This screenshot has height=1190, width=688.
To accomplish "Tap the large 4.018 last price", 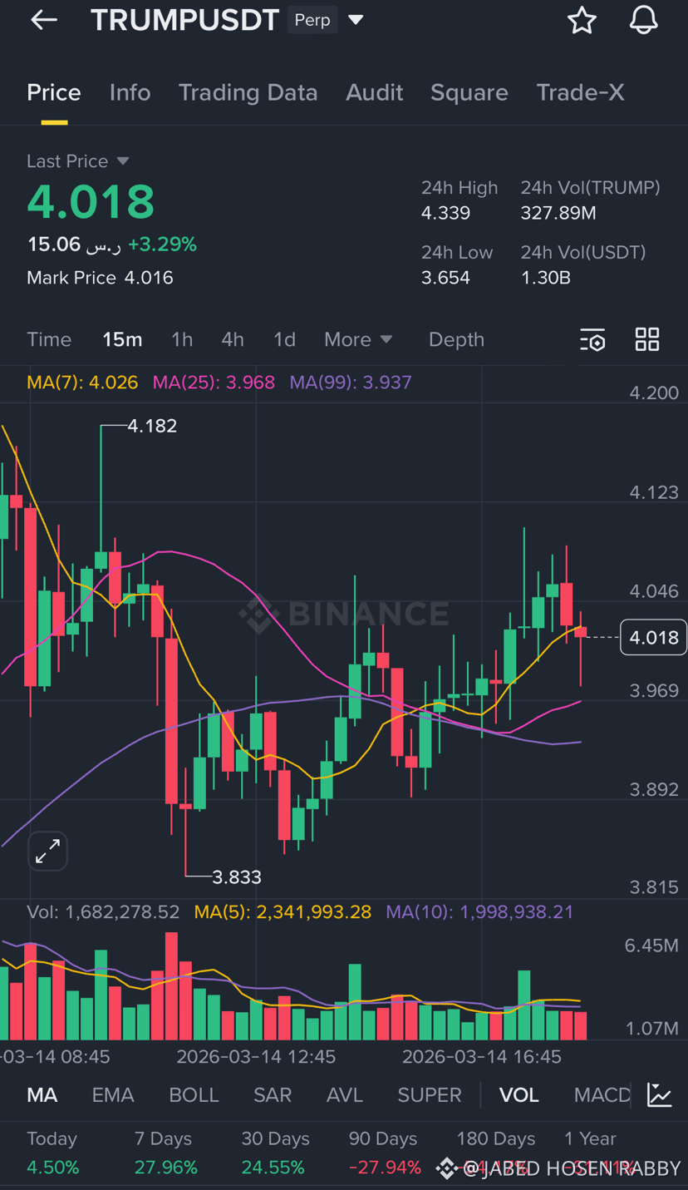I will [91, 201].
